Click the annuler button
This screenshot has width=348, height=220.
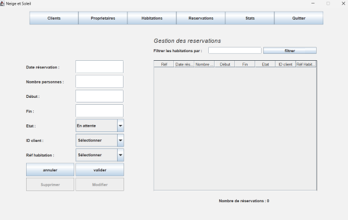50,170
